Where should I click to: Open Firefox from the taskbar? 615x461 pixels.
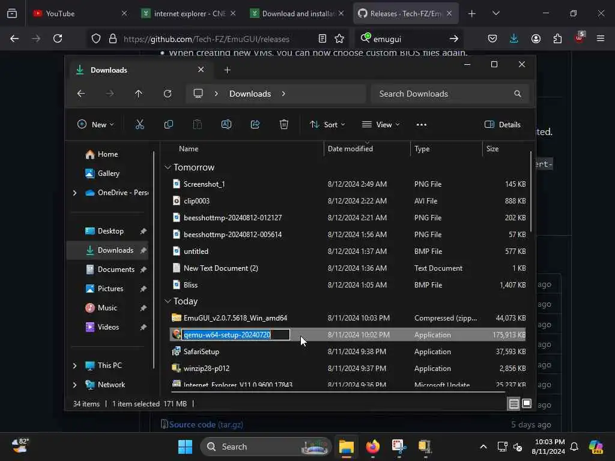[372, 447]
